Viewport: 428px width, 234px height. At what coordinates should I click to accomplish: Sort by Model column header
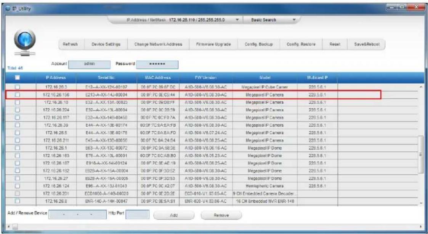pyautogui.click(x=265, y=78)
